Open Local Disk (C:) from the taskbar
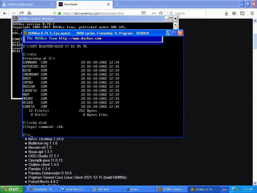This screenshot has width=257, height=193. coord(75,189)
